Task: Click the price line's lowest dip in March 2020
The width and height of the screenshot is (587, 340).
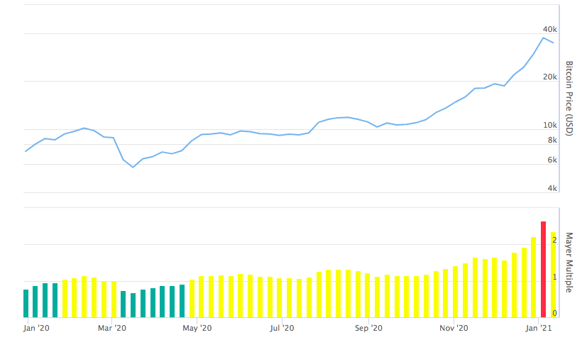Action: click(x=133, y=167)
